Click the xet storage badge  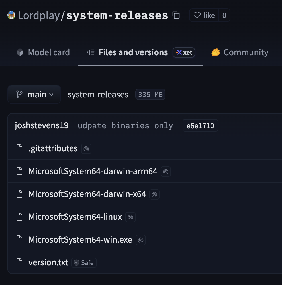click(184, 52)
